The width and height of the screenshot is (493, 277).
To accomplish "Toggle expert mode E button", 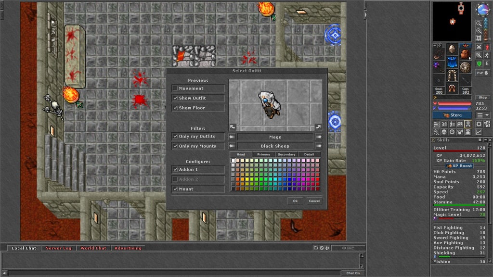I will pos(487,63).
